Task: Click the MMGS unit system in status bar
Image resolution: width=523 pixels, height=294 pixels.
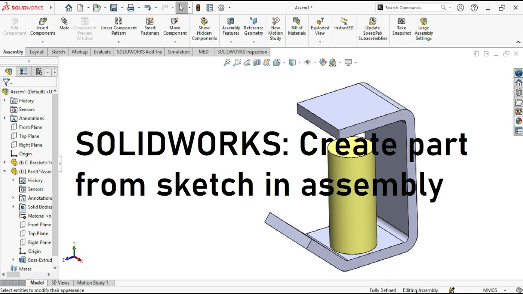Action: coord(490,290)
